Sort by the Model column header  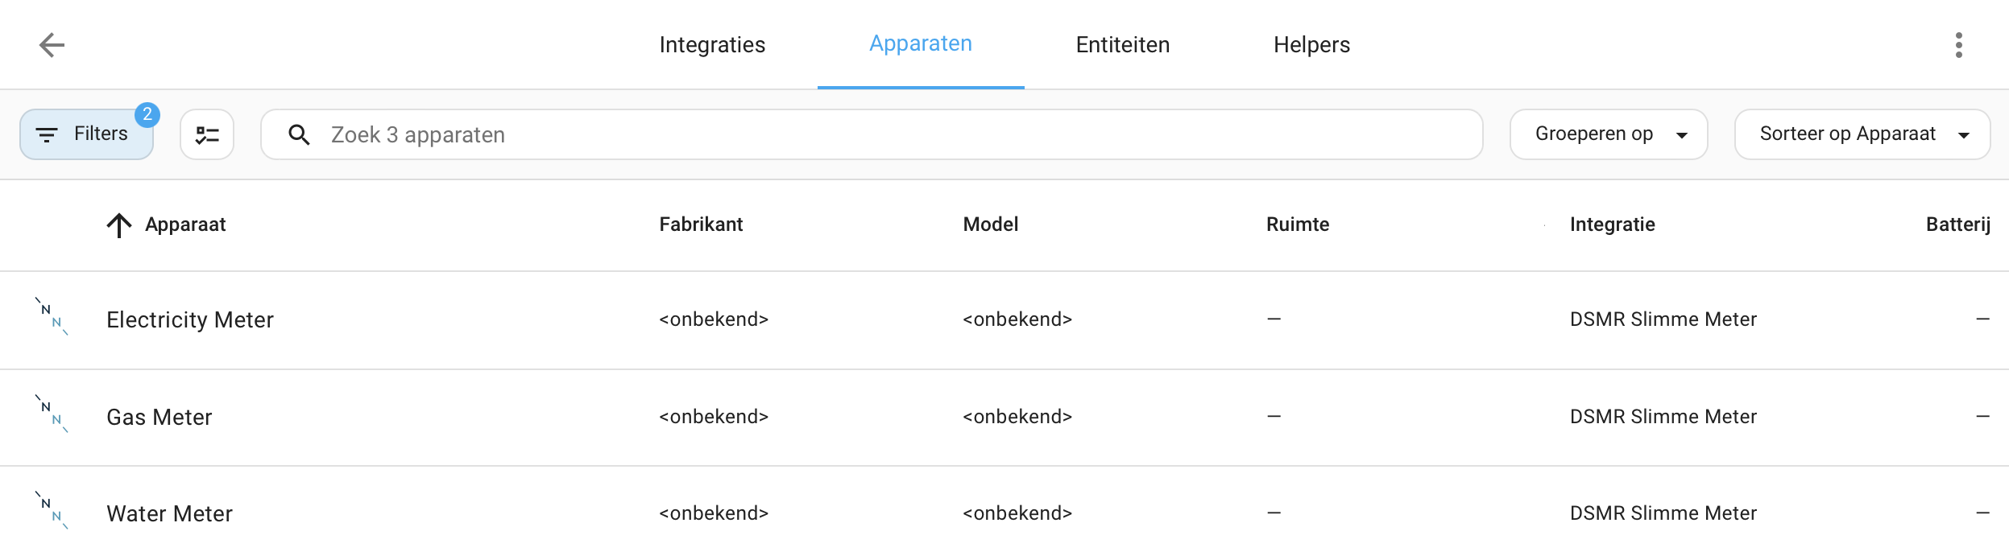point(991,224)
